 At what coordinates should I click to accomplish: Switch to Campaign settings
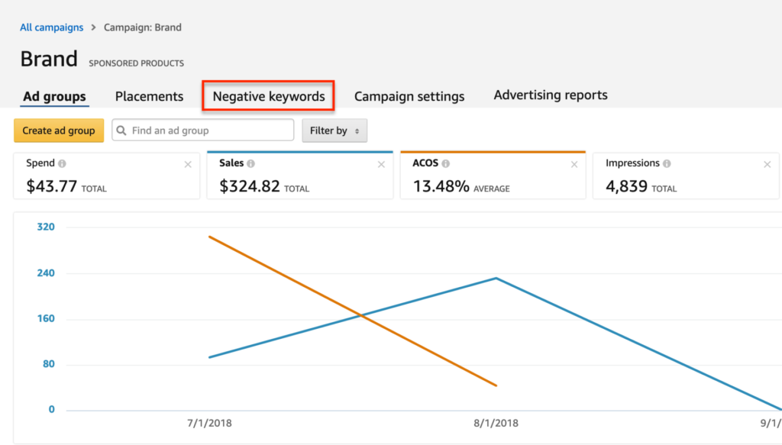[409, 96]
